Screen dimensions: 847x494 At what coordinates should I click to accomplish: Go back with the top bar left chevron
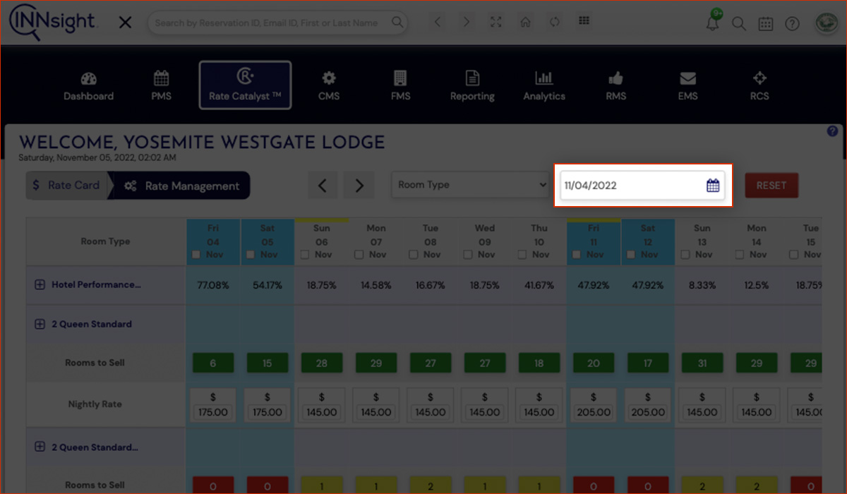(x=438, y=22)
